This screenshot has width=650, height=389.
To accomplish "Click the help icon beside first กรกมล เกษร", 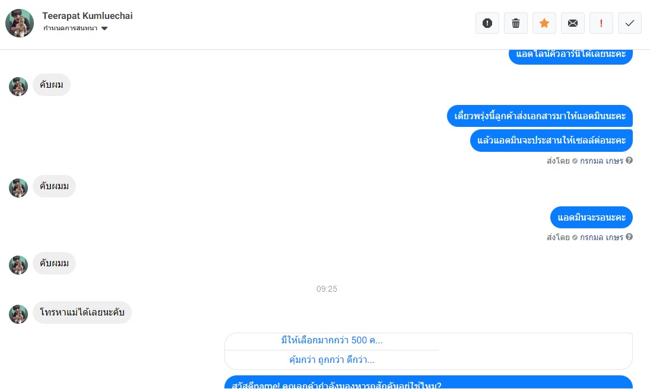I will [629, 160].
